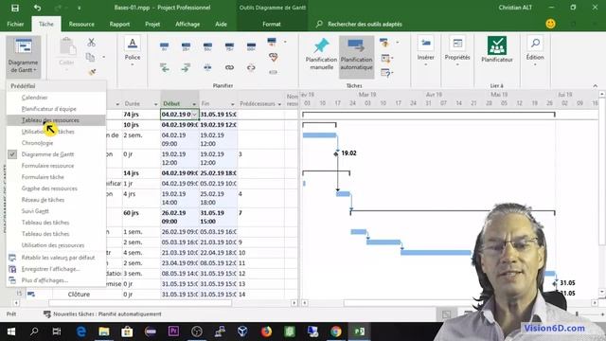Mark task 0% complete icon
Image resolution: width=606 pixels, height=341 pixels.
pos(164,46)
